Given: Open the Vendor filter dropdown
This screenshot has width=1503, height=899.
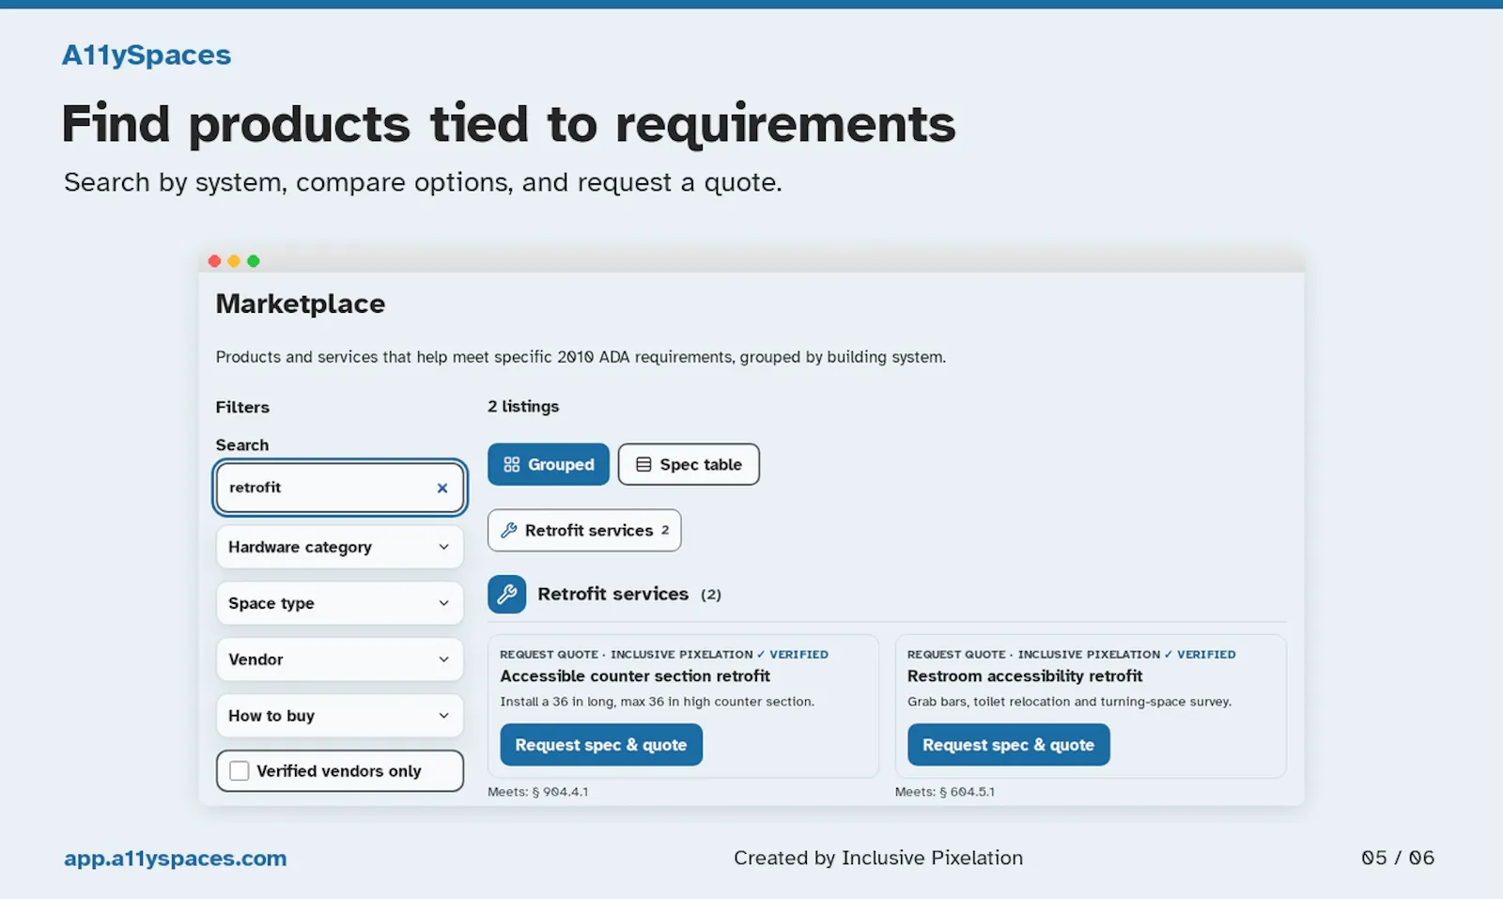Looking at the screenshot, I should coord(340,659).
